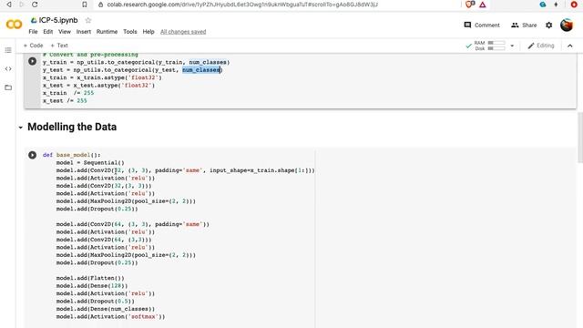Run the base_model code cell
The image size is (583, 328).
33,155
